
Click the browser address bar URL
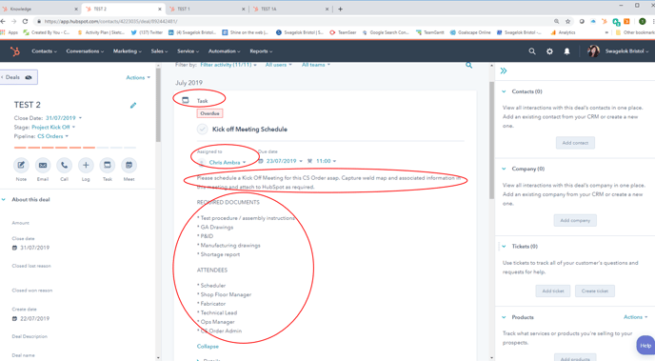click(110, 21)
